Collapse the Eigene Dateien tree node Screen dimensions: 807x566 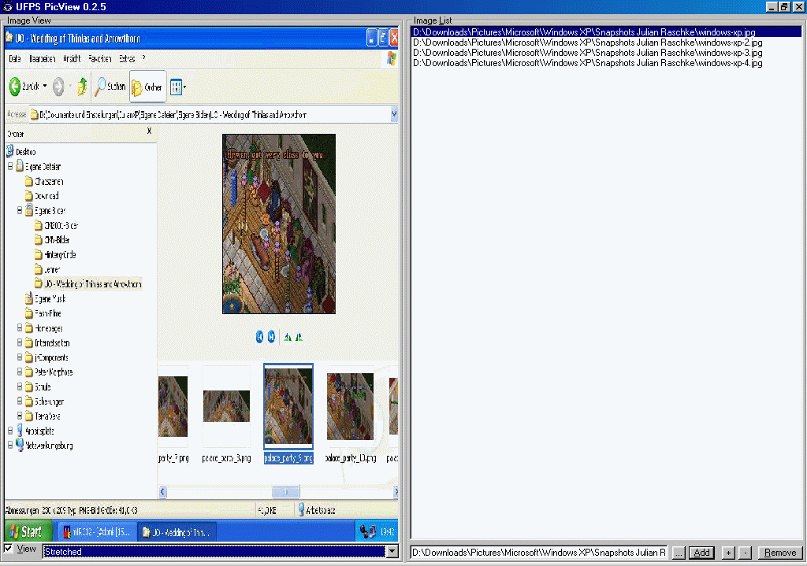pos(10,166)
